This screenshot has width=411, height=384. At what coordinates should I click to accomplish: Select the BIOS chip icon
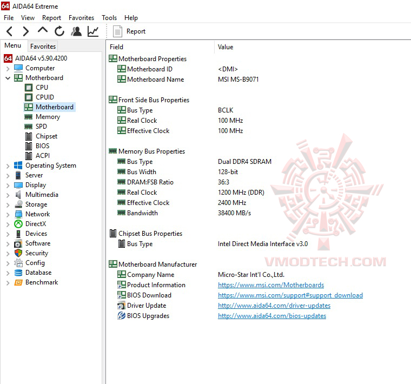(x=29, y=146)
